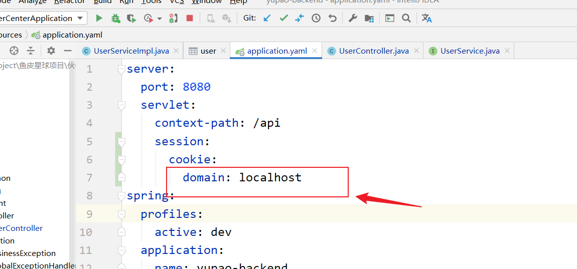577x269 pixels.
Task: Open project panel gear options
Action: (51, 51)
